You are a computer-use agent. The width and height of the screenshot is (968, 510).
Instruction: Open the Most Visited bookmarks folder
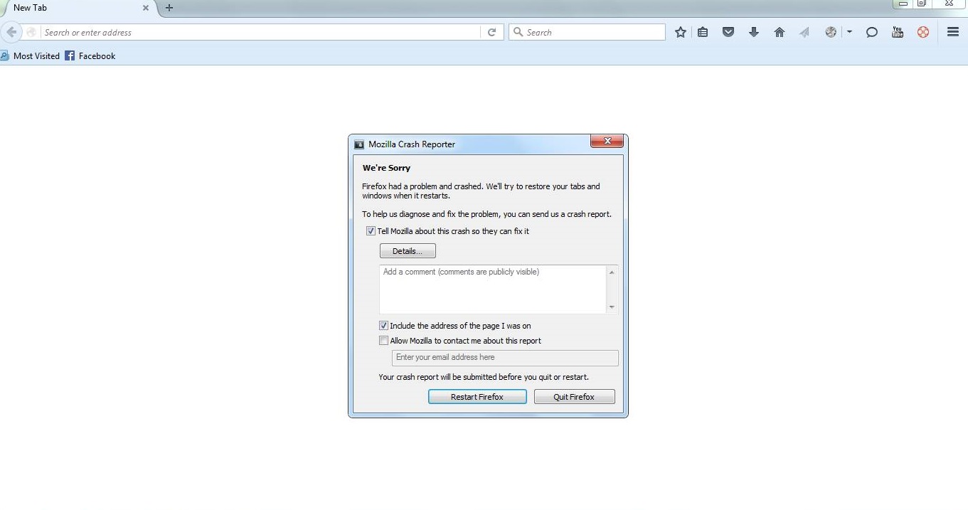30,55
